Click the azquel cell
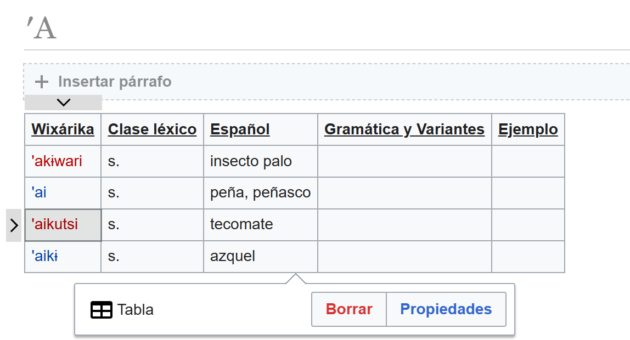 click(x=233, y=256)
